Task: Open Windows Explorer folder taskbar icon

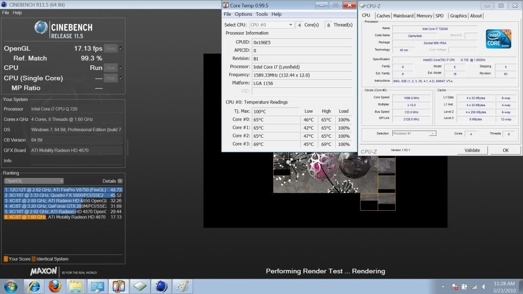Action: [76, 286]
